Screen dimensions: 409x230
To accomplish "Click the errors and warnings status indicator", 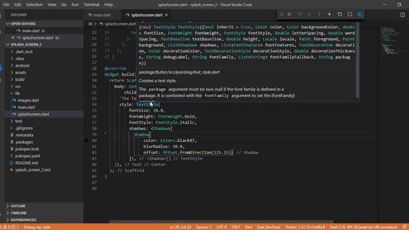I will coord(10,227).
